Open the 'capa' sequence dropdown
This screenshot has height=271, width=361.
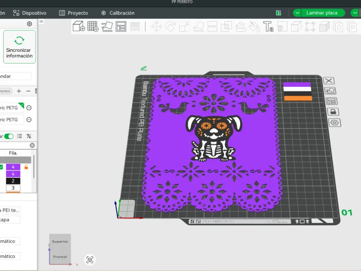(10, 220)
